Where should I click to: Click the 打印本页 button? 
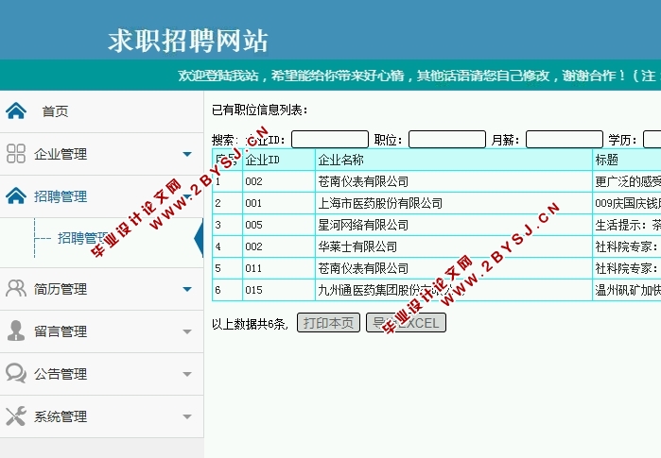click(328, 323)
